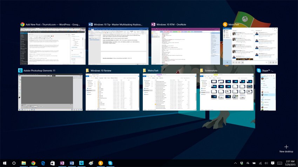Image resolution: width=298 pixels, height=167 pixels.
Task: Click the OneDrive cloud tray icon
Action: coord(248,163)
